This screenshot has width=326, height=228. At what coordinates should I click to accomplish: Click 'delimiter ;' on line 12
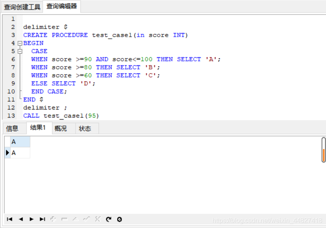[45, 108]
